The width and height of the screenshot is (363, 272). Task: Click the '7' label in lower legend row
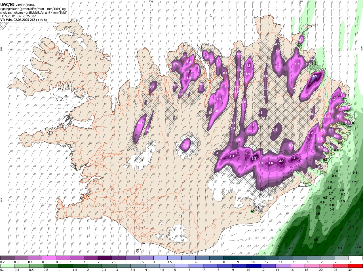tap(204, 270)
